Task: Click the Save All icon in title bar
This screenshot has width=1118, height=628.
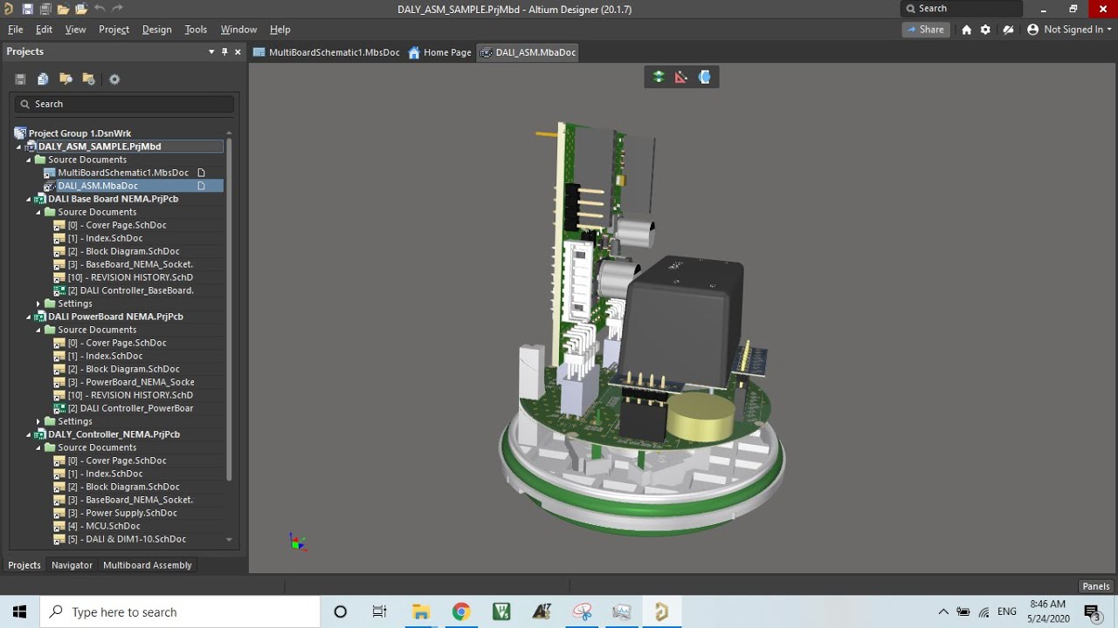Action: point(45,9)
